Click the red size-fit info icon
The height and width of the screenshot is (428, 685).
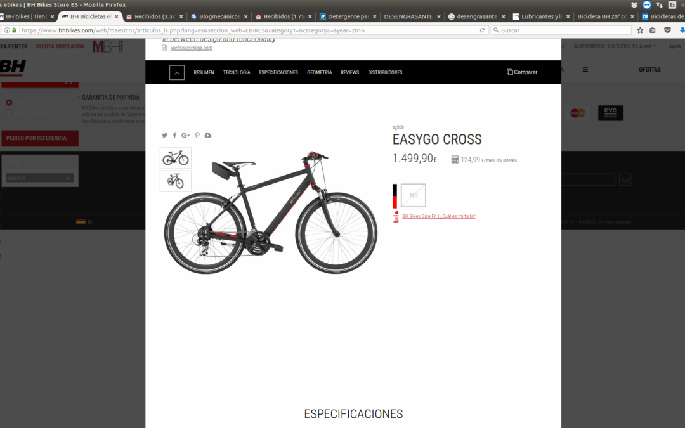[396, 217]
